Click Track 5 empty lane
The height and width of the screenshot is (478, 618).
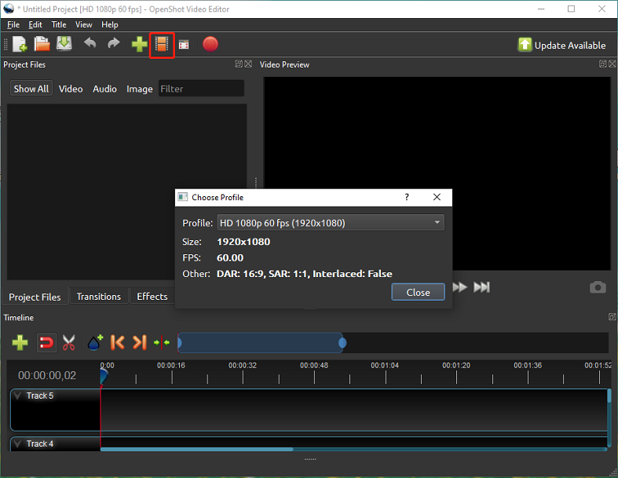pos(353,410)
